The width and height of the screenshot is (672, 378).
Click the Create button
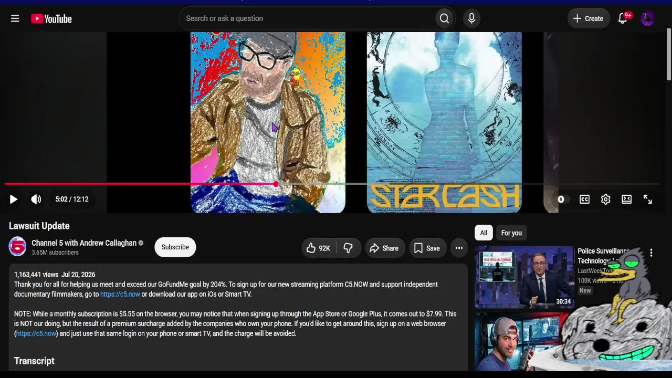pyautogui.click(x=589, y=18)
